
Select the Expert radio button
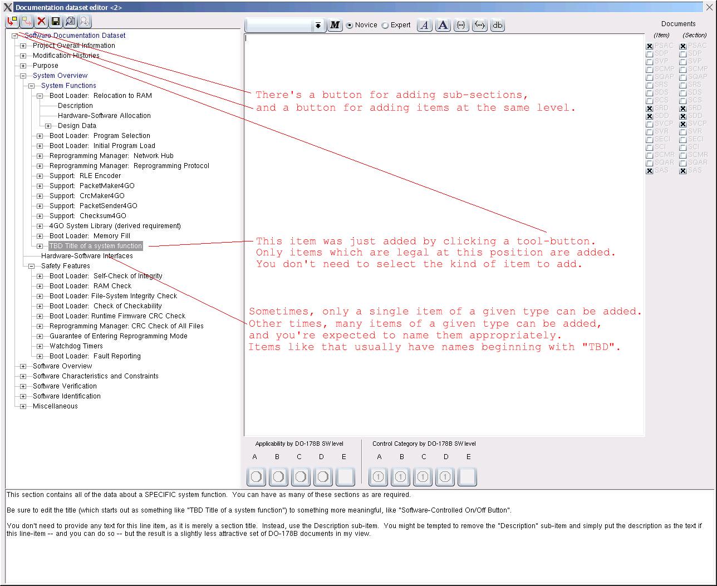385,26
